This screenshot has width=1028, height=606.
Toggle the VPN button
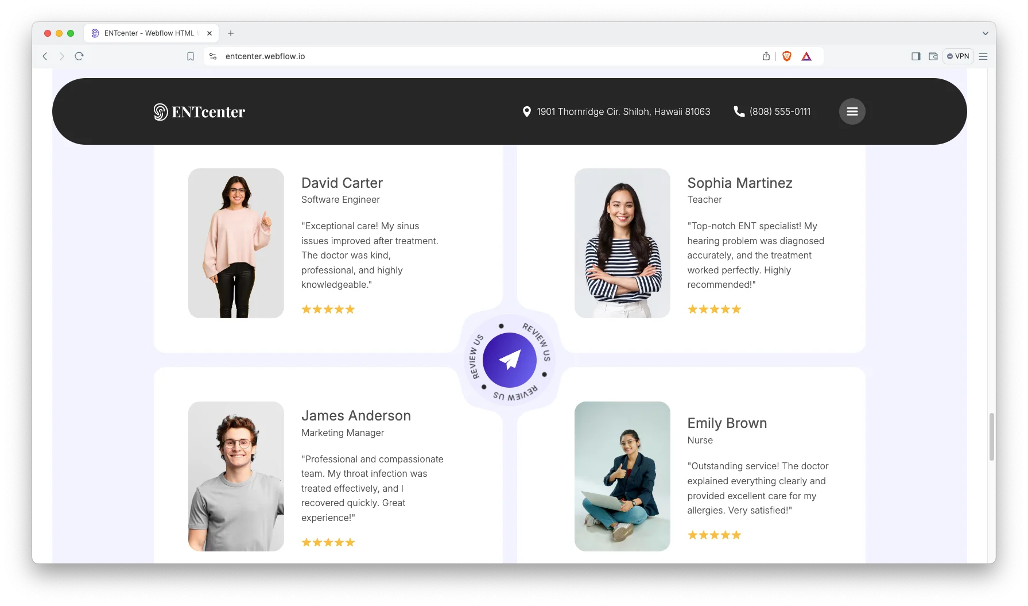(958, 56)
